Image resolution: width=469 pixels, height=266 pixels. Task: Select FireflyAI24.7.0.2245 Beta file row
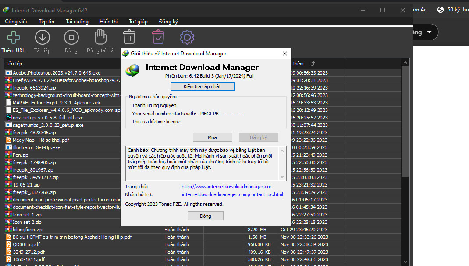click(66, 80)
